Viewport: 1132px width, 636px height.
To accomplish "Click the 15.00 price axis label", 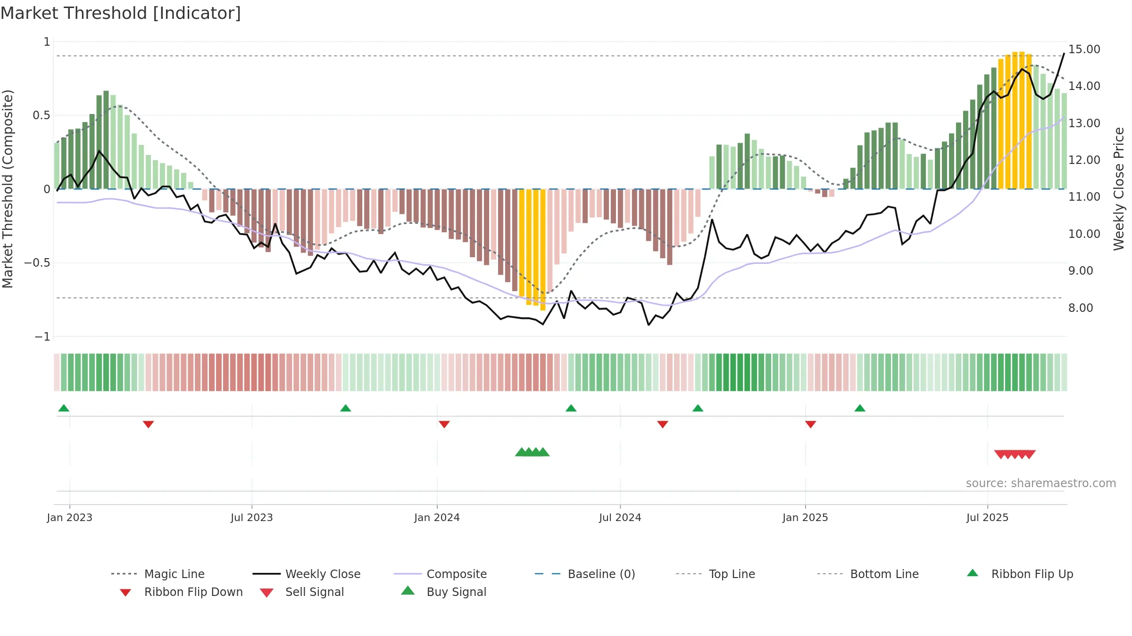I will click(x=1084, y=49).
